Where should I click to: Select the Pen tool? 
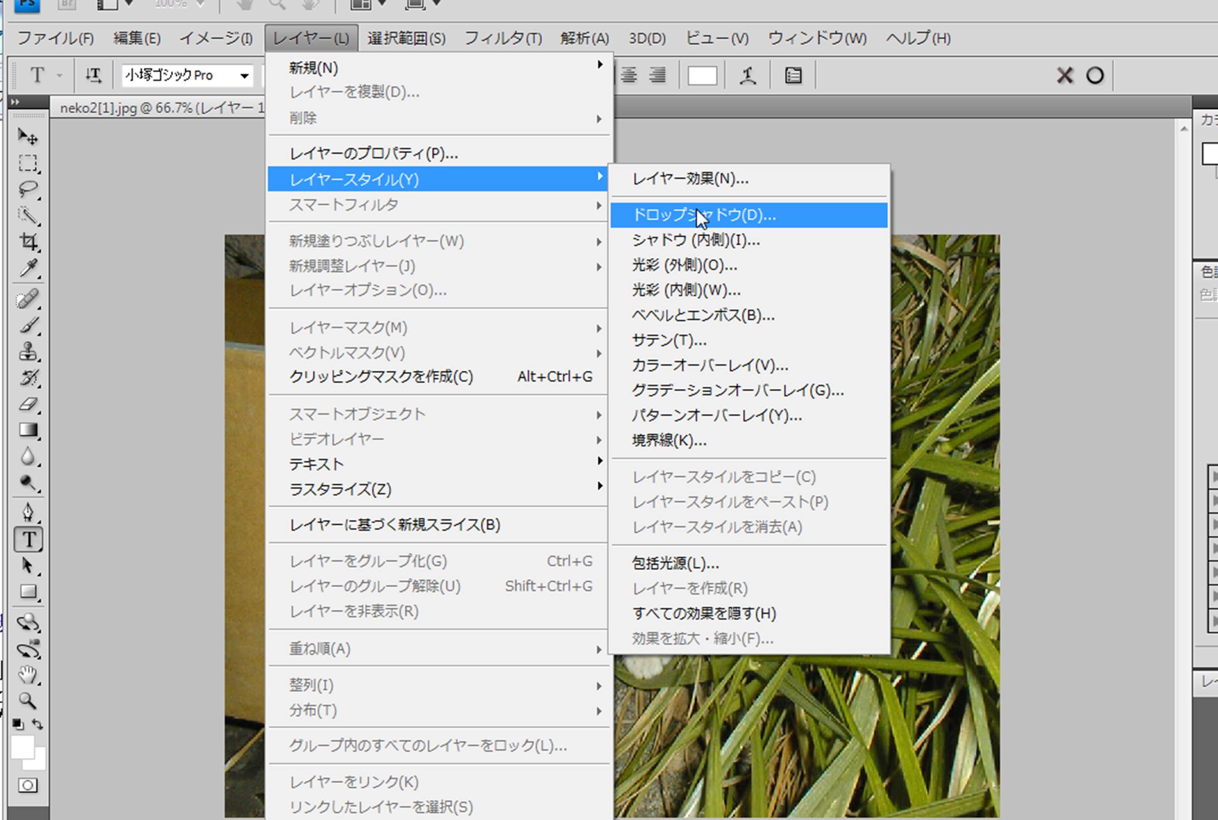28,512
